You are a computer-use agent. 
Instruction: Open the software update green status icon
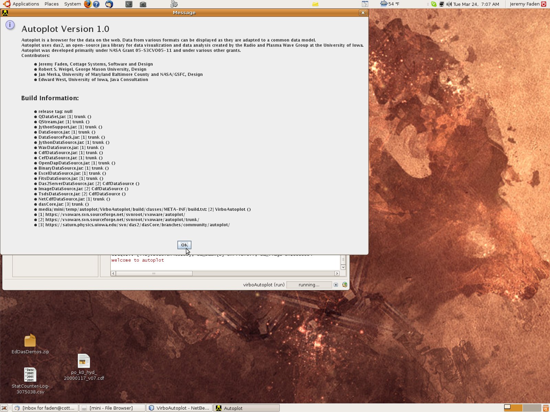coord(433,4)
